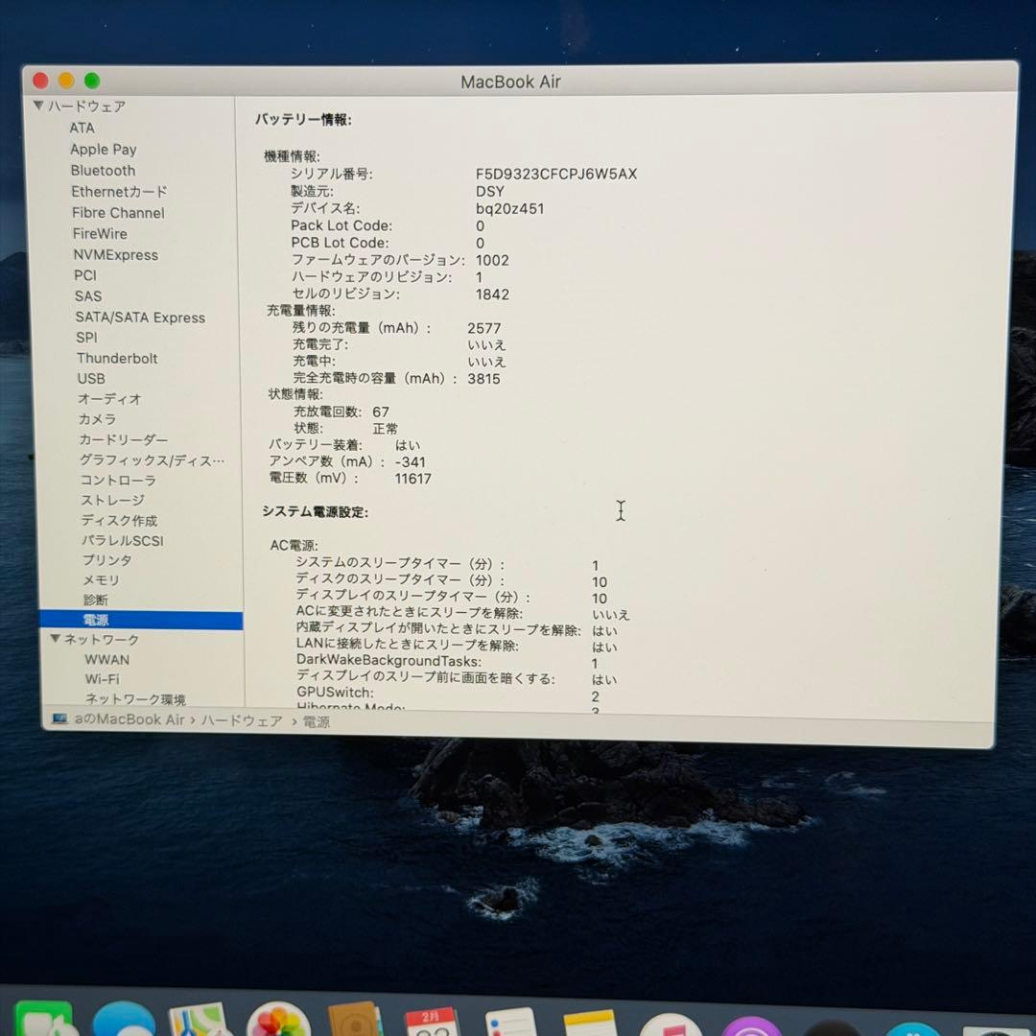
Task: Click the green zoom window button
Action: pos(92,81)
